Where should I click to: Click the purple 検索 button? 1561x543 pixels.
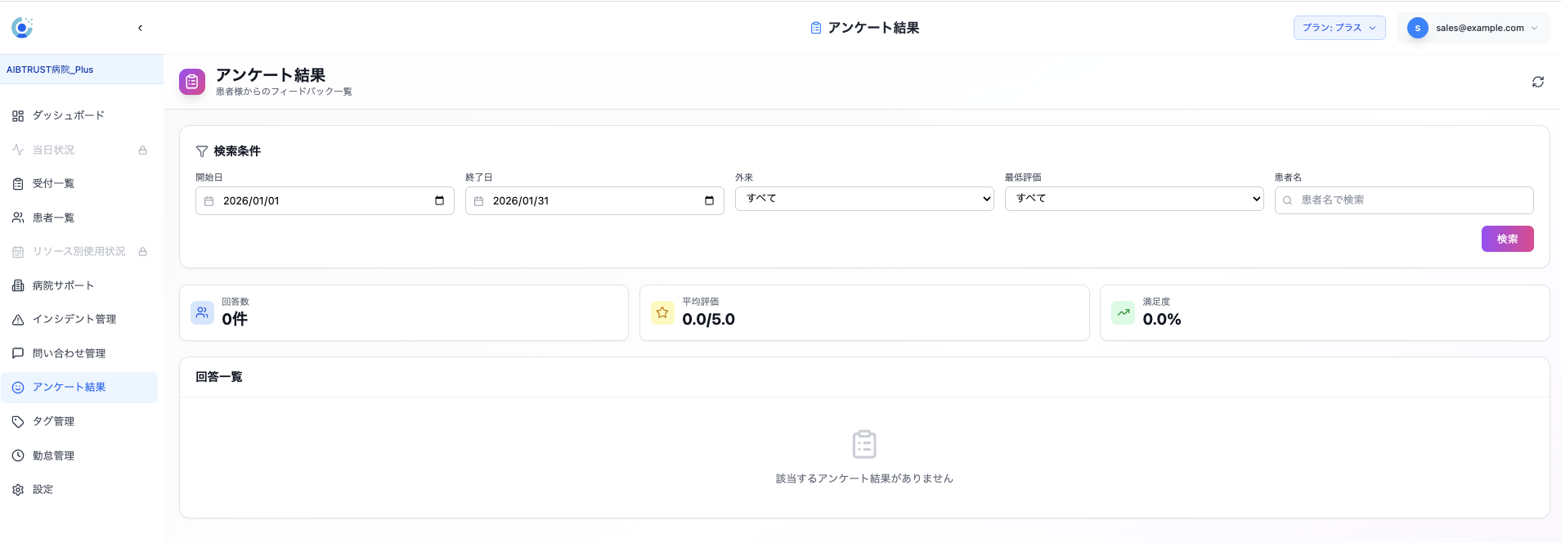[x=1508, y=239]
